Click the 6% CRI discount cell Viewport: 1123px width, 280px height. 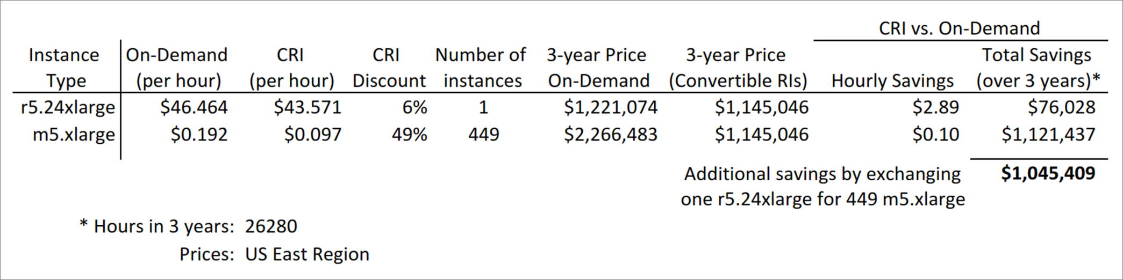pyautogui.click(x=414, y=107)
